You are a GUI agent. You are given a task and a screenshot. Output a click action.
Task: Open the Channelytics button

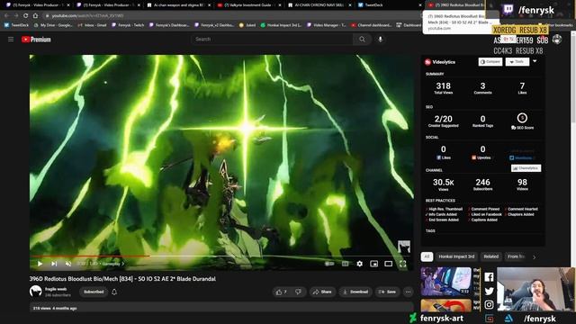point(526,168)
